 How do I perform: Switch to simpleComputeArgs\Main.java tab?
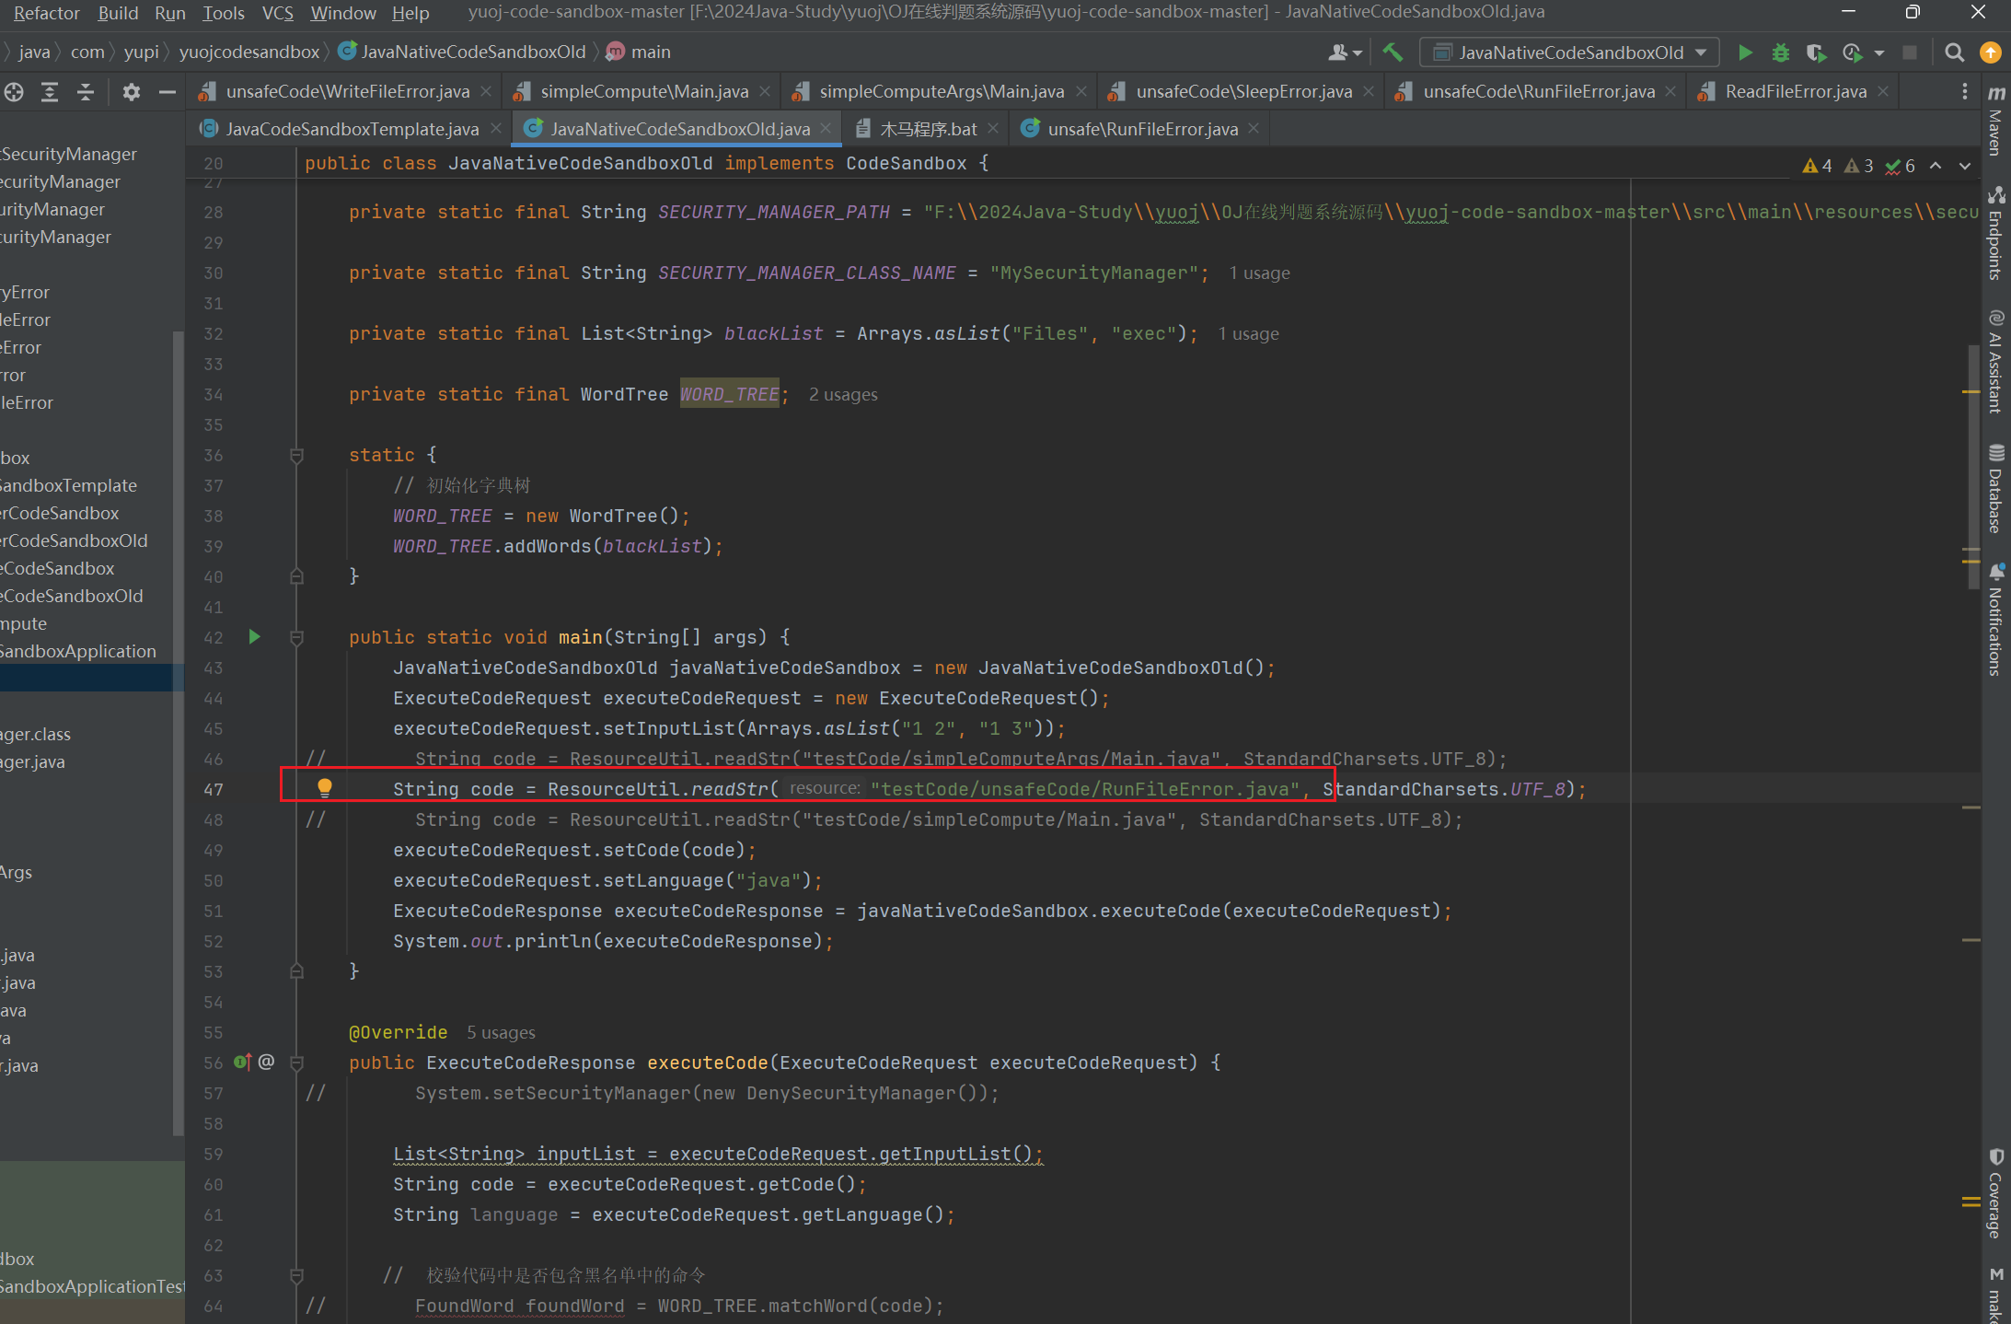click(x=941, y=91)
